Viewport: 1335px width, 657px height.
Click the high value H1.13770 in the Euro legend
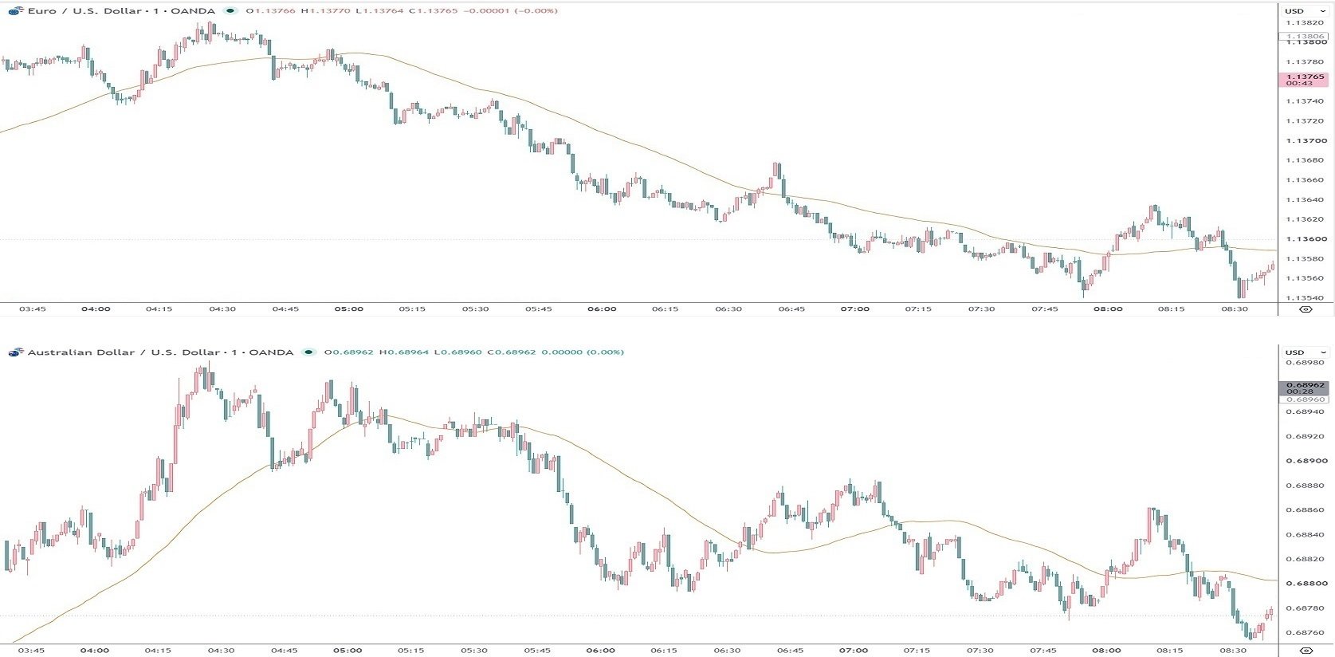(325, 11)
